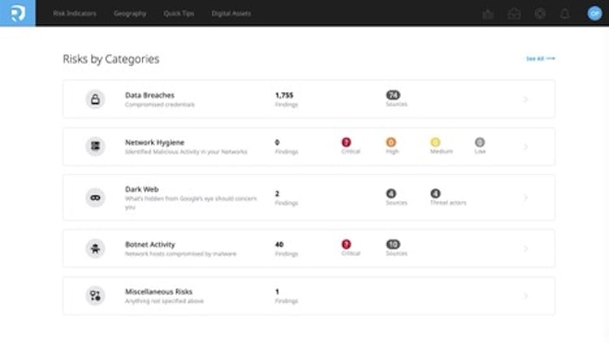Go to the Digital Assets menu item

(x=231, y=14)
